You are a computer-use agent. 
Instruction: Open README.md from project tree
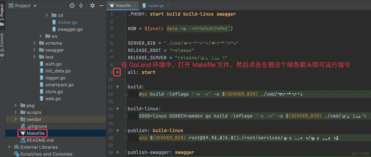pyautogui.click(x=39, y=140)
